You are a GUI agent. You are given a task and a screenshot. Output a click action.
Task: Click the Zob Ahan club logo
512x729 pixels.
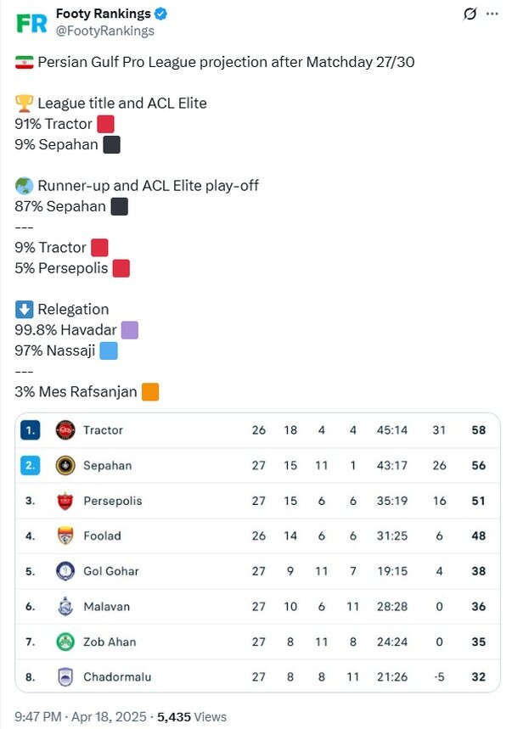pyautogui.click(x=65, y=642)
